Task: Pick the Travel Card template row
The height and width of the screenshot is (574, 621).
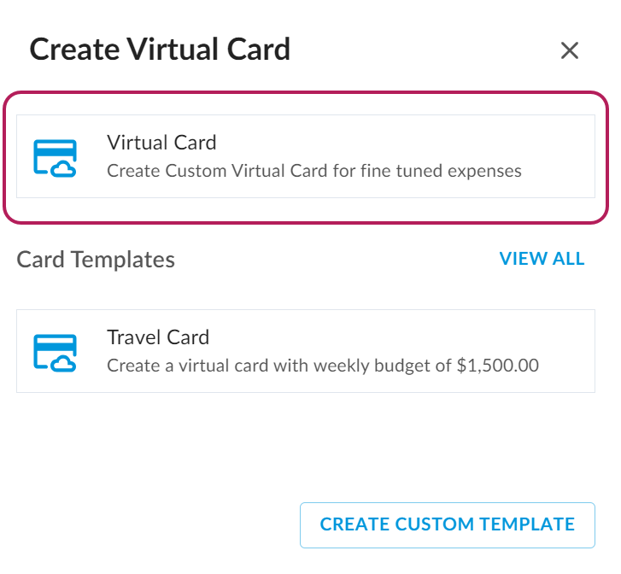Action: pyautogui.click(x=305, y=351)
